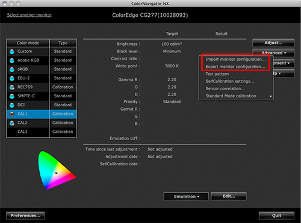Click the 100 cd/m² brightness target
This screenshot has height=223, width=301.
tap(172, 44)
